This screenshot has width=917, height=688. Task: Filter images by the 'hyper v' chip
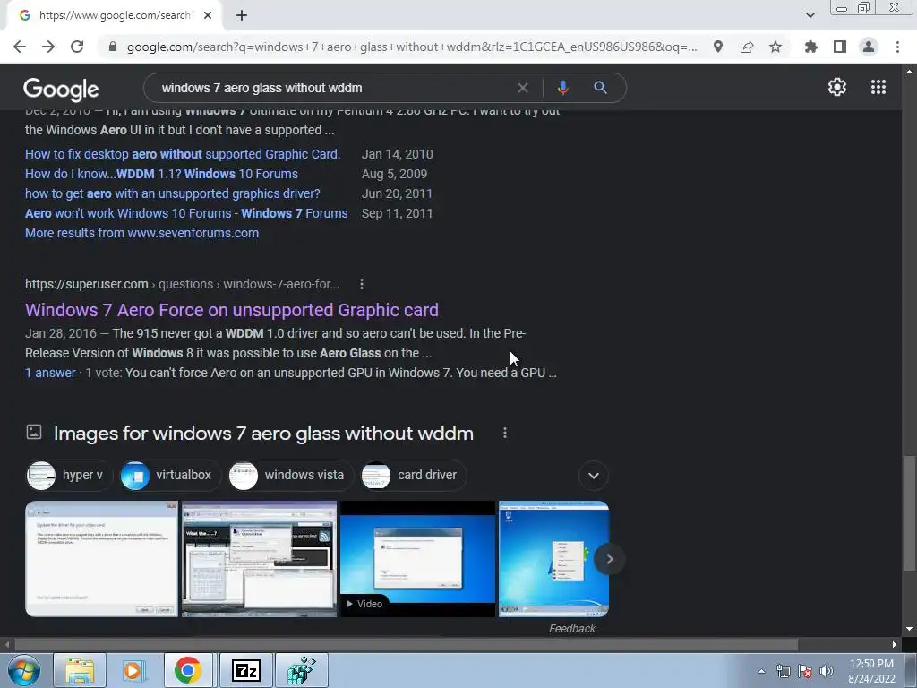coord(67,475)
